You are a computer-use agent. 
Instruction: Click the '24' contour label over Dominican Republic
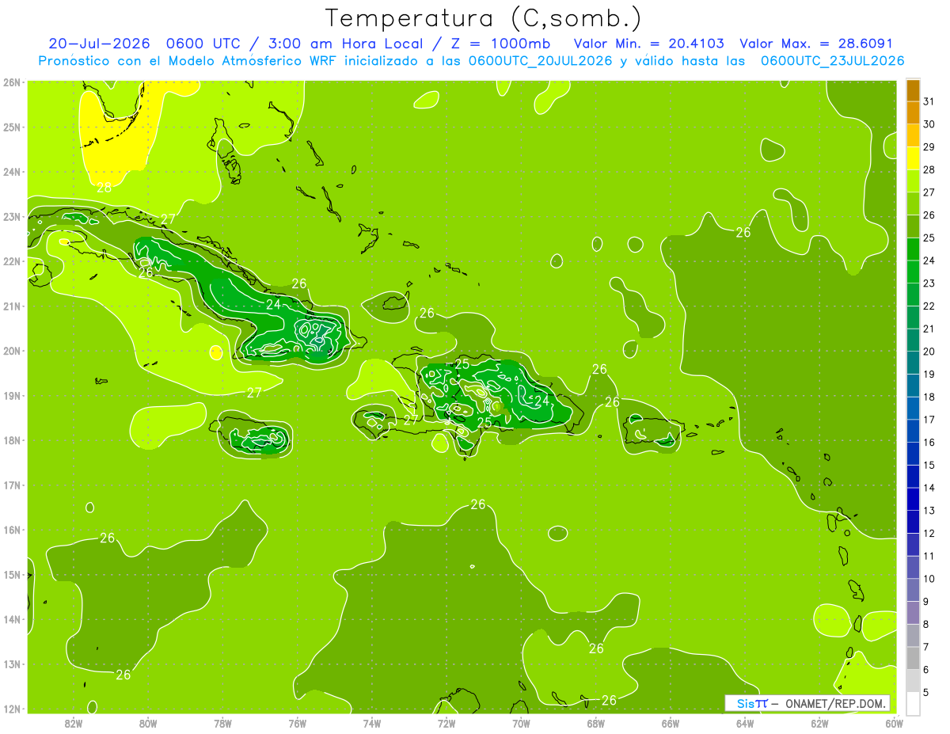(541, 401)
